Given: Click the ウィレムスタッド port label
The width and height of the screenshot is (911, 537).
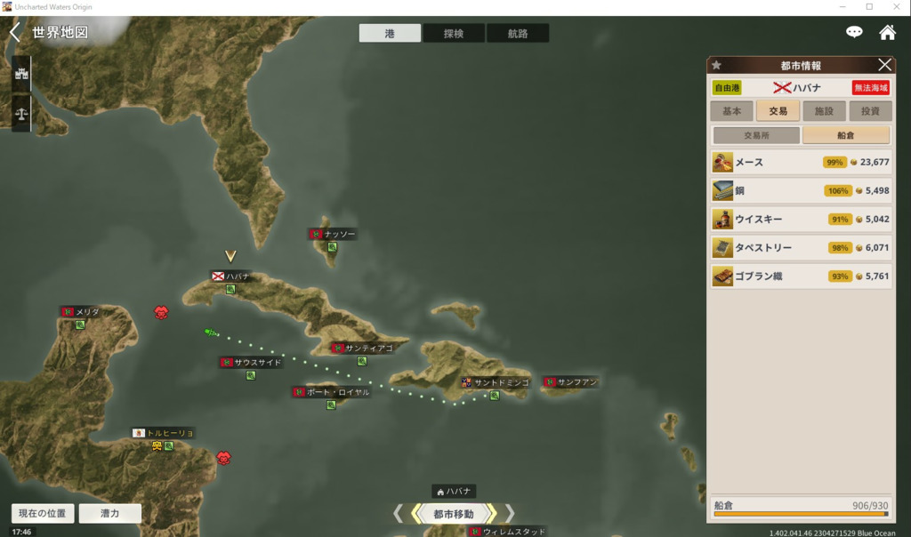Looking at the screenshot, I should tap(508, 531).
